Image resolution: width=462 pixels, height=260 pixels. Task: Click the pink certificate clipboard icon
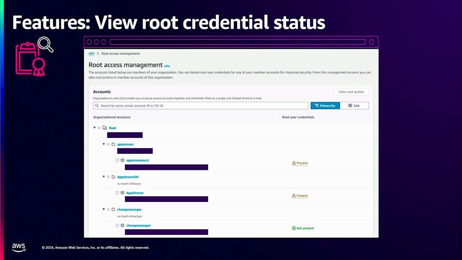[30, 59]
